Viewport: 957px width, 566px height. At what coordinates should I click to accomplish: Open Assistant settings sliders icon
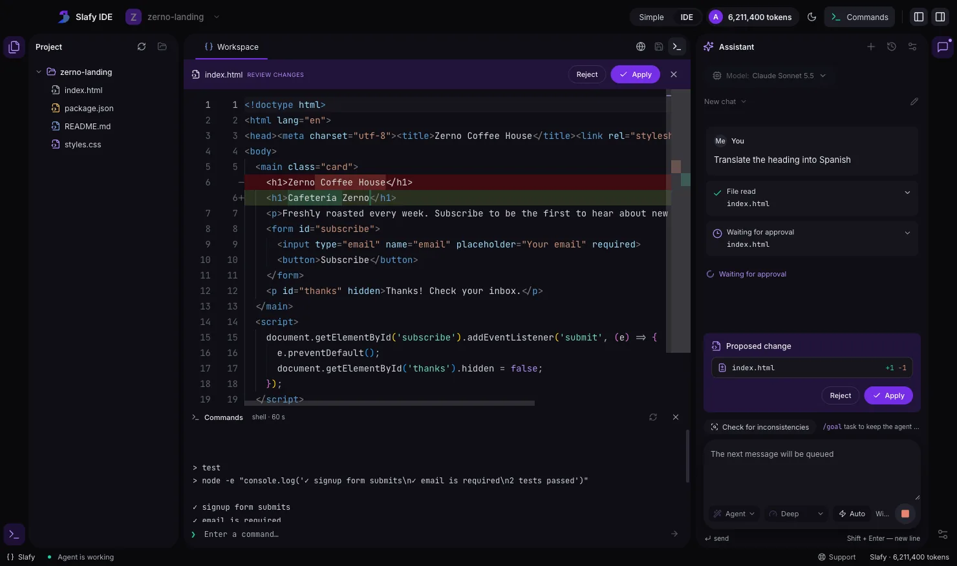click(912, 47)
